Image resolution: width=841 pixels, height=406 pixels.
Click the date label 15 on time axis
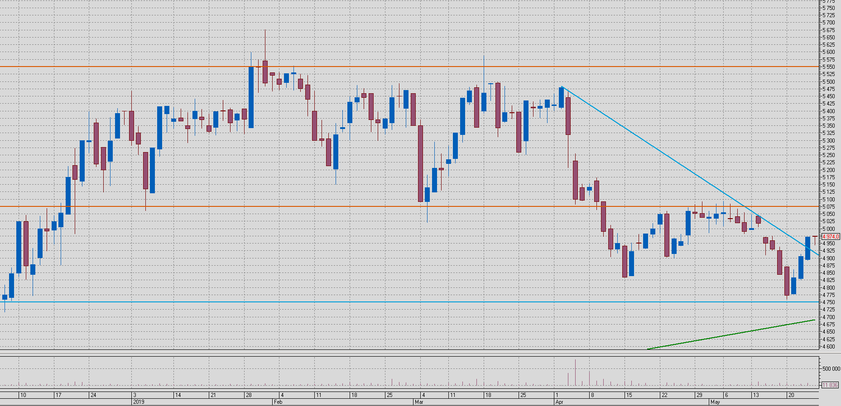click(629, 395)
